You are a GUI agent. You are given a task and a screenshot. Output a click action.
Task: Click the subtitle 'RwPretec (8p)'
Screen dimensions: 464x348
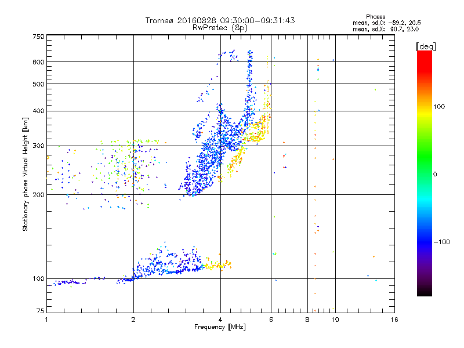click(x=220, y=28)
